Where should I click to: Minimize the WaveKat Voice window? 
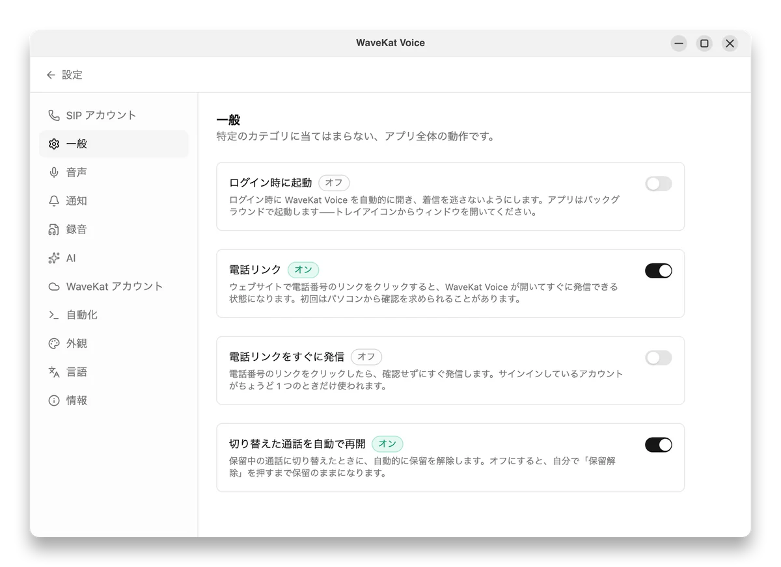click(x=679, y=44)
